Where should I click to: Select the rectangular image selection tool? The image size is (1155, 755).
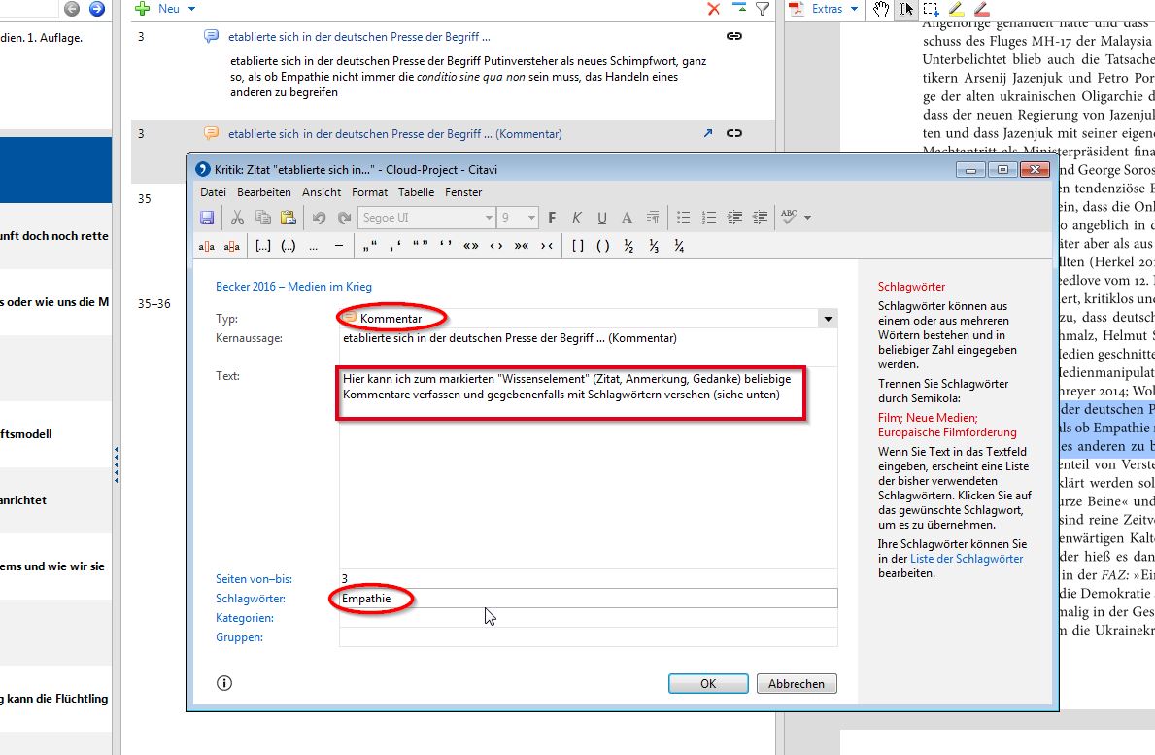pyautogui.click(x=931, y=9)
